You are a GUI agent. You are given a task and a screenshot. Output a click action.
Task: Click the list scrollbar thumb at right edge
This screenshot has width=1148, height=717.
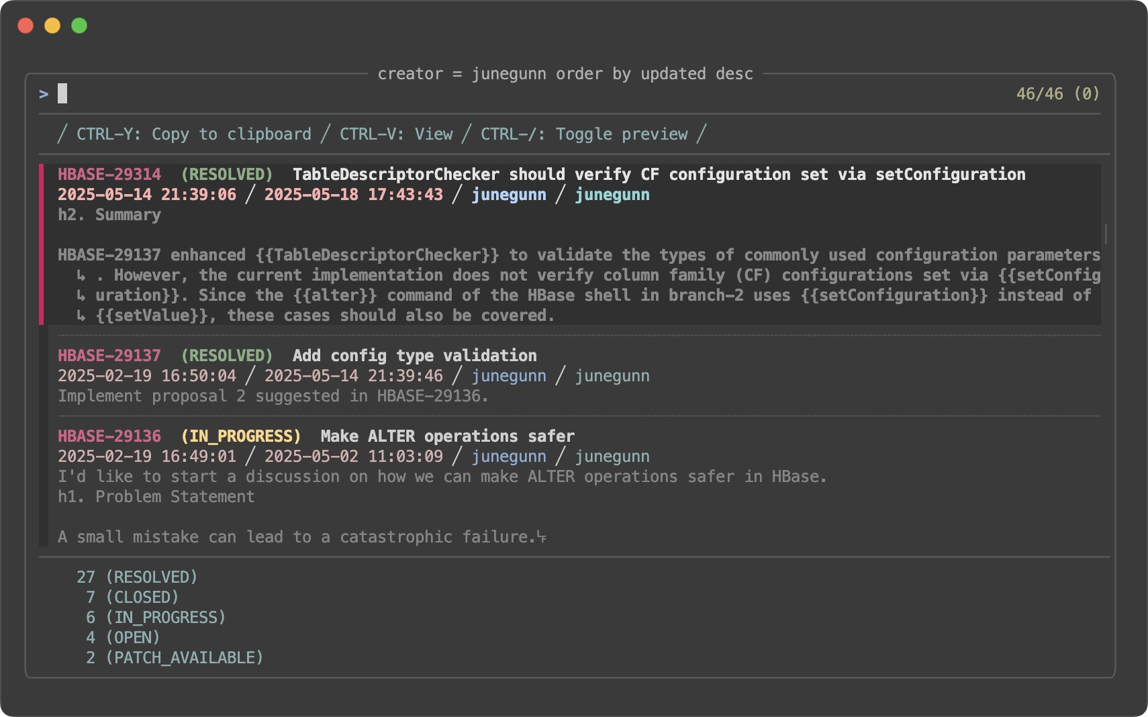click(x=1105, y=234)
